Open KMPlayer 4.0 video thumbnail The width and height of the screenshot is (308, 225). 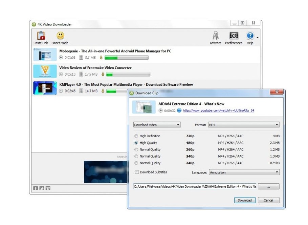pos(45,88)
